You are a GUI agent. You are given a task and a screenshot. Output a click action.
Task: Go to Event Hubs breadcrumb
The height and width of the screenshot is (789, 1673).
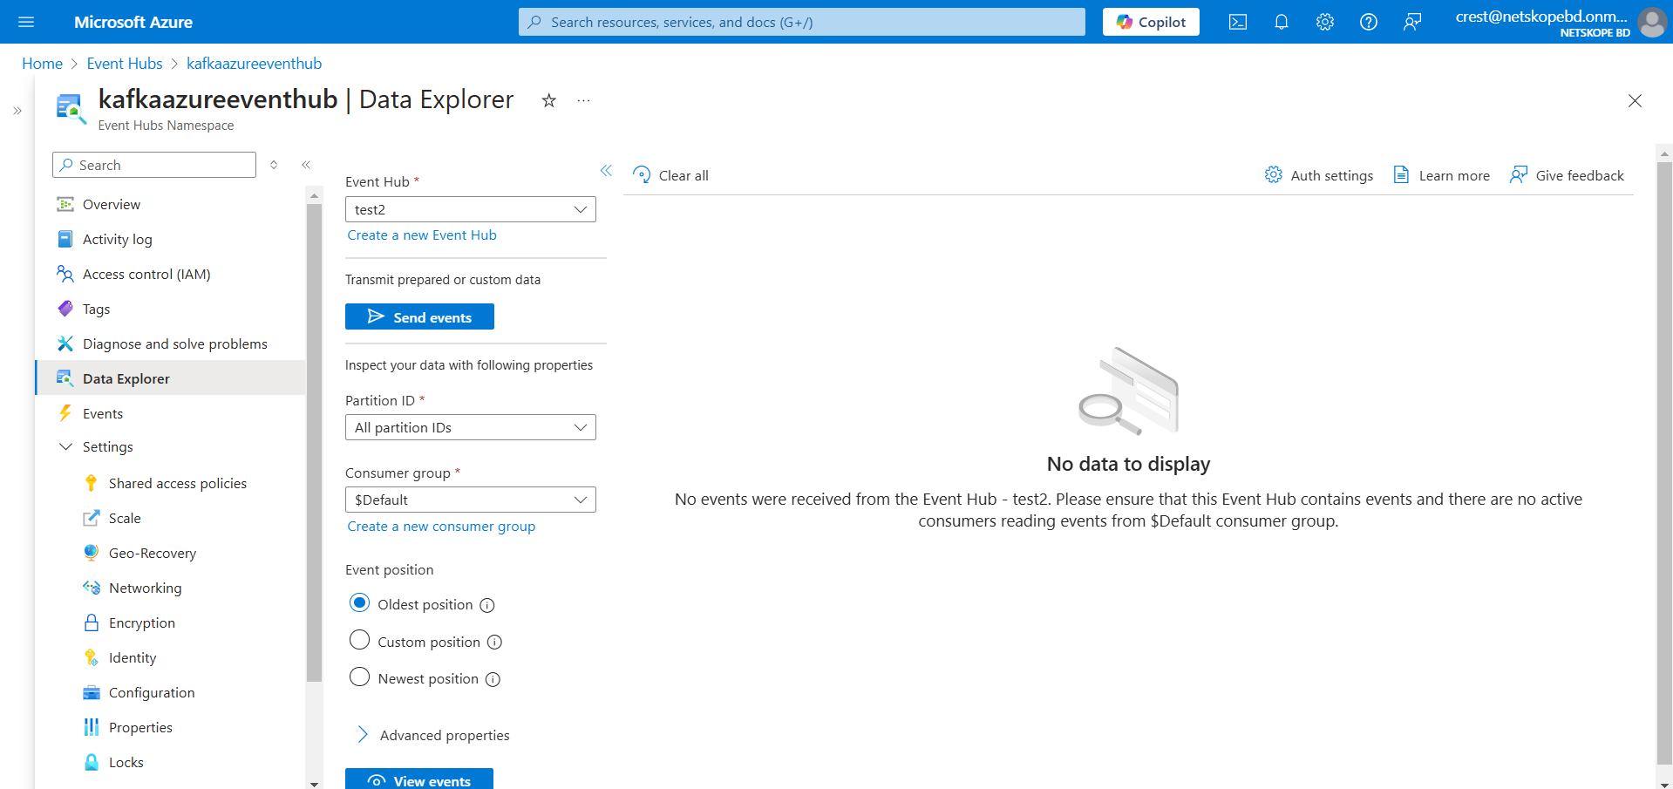point(125,64)
